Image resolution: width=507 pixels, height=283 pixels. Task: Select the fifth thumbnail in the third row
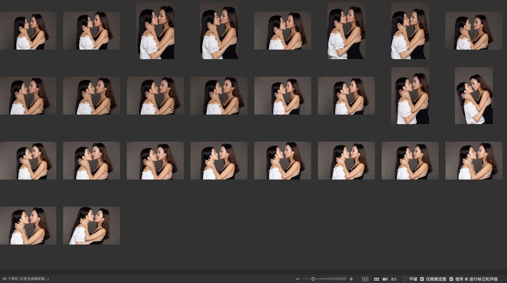[x=283, y=161]
